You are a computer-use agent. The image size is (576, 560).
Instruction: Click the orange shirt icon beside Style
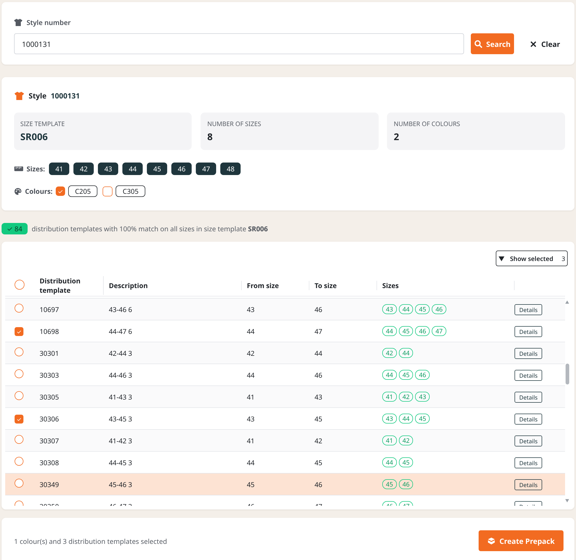click(19, 96)
